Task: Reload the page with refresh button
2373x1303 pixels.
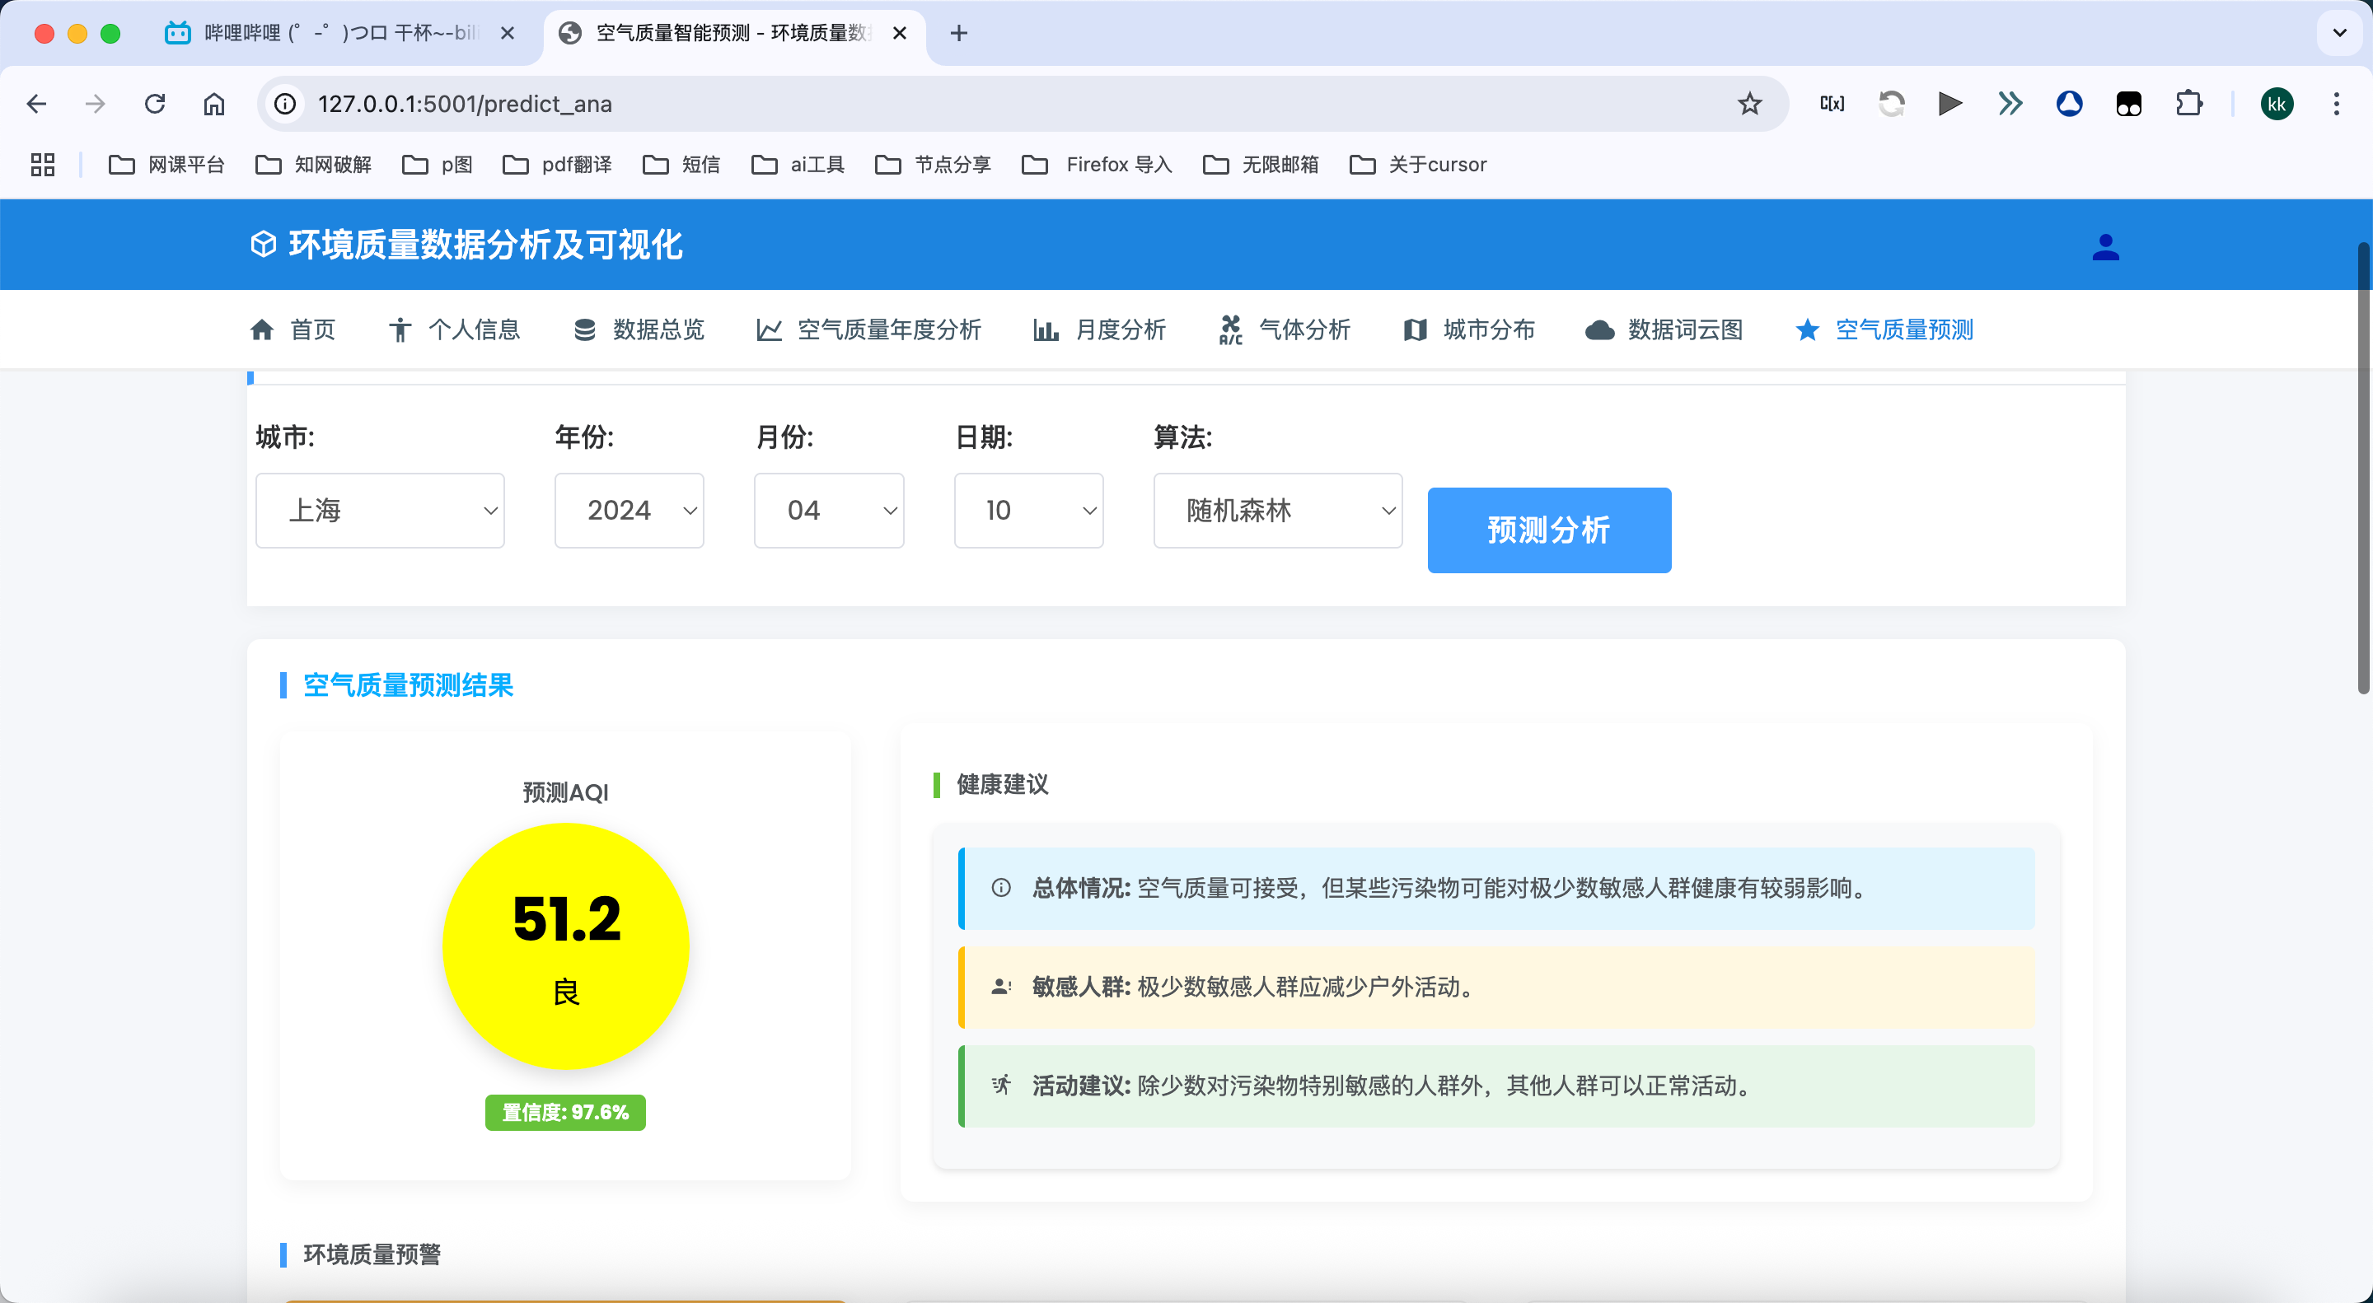Action: click(155, 104)
